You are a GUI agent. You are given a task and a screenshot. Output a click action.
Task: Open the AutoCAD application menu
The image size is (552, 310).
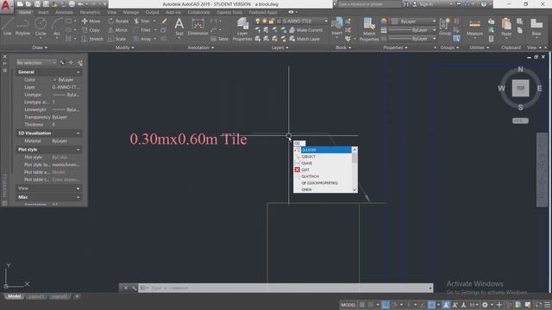6,6
